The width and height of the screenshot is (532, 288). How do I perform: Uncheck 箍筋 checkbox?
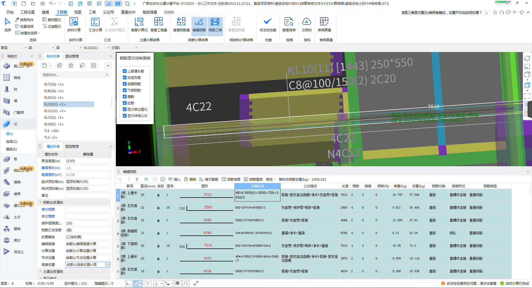(125, 97)
